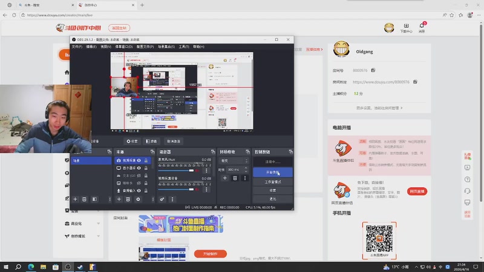The height and width of the screenshot is (272, 484).
Task: Click the 视频采集设备 volume slider
Action: (176, 189)
